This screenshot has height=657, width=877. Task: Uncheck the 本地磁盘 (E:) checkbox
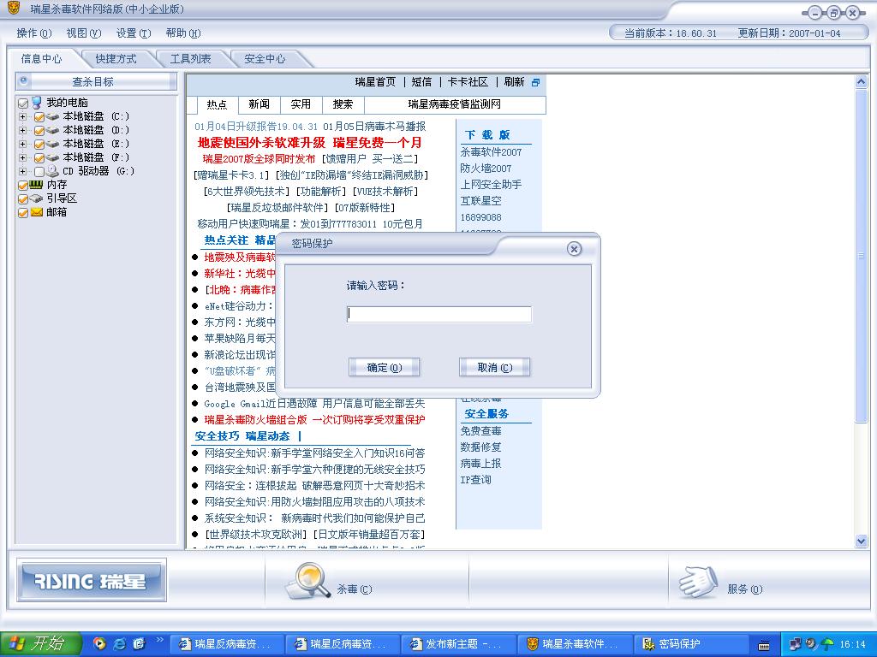click(x=39, y=145)
